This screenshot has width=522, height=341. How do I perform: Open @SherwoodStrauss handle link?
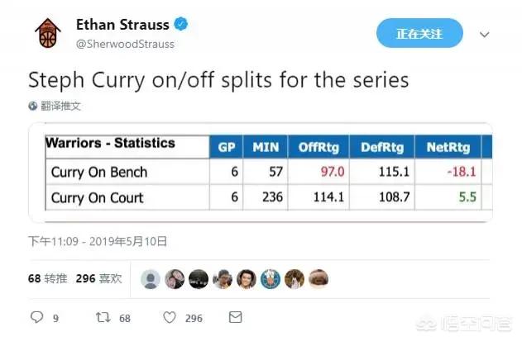[125, 44]
